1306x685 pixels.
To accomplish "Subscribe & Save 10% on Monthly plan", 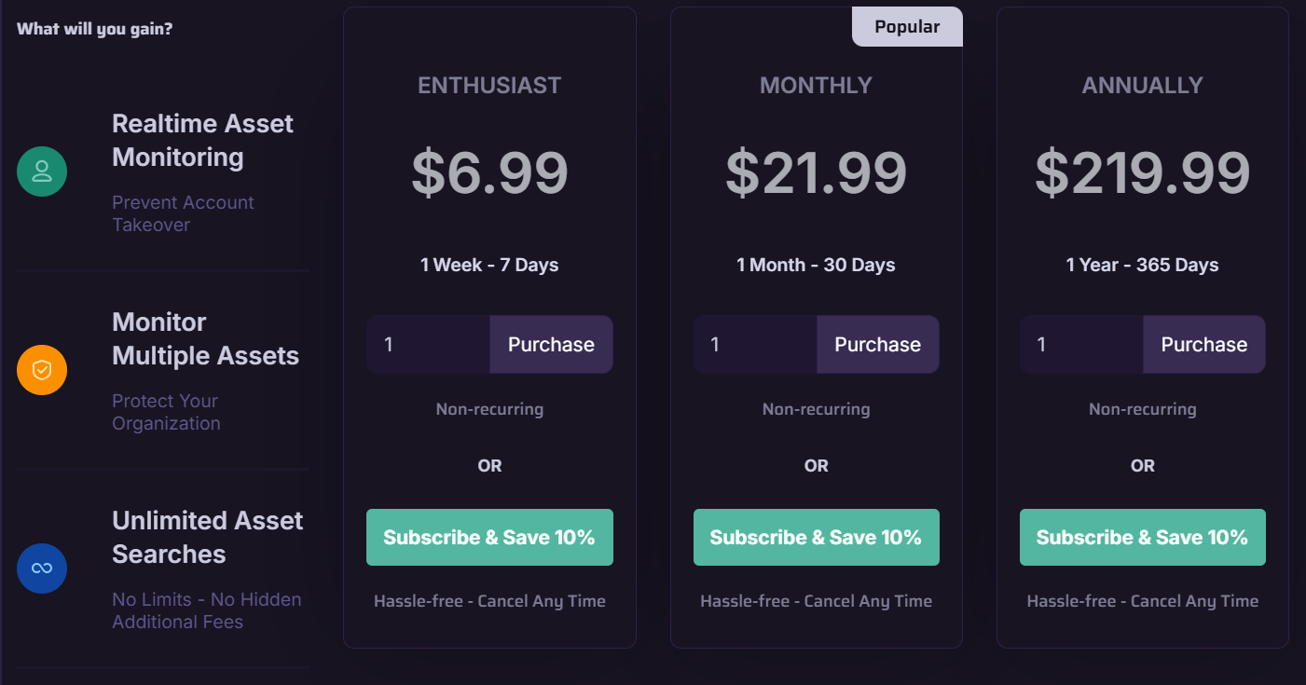I will pyautogui.click(x=816, y=538).
